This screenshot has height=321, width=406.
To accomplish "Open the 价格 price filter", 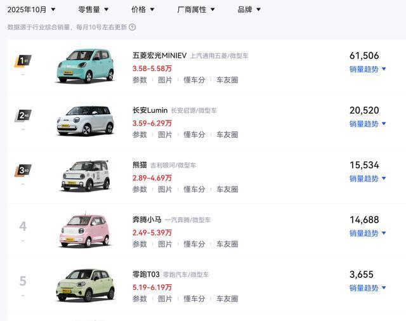I will point(143,10).
